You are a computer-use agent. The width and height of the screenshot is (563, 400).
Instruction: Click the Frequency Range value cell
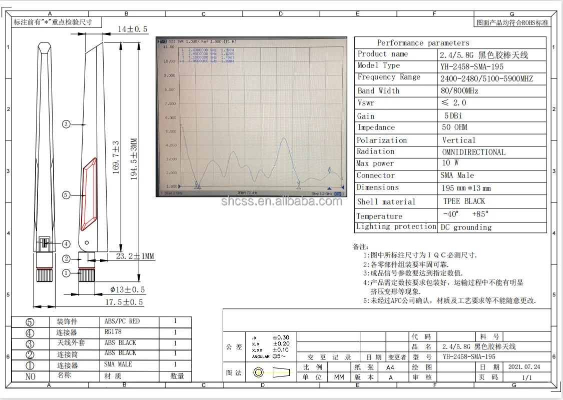[486, 78]
